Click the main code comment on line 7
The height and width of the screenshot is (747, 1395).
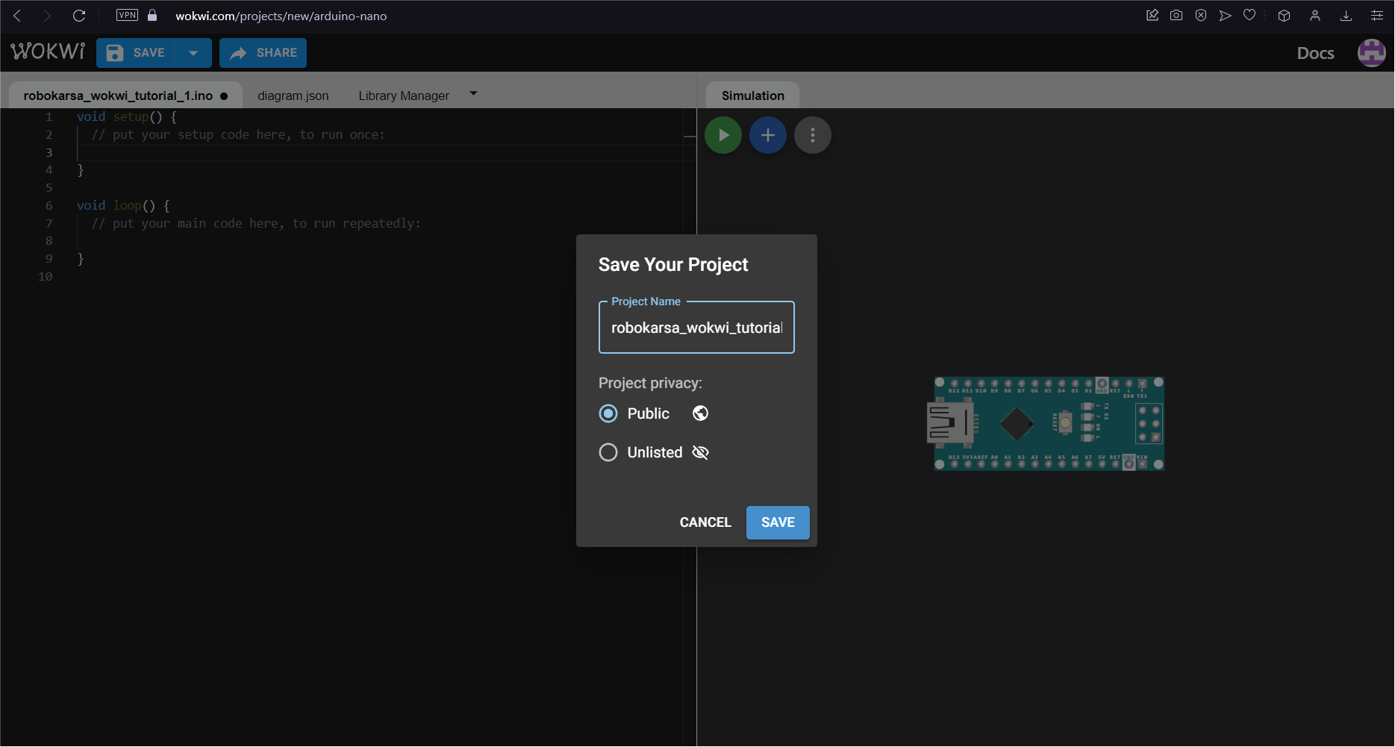[256, 223]
